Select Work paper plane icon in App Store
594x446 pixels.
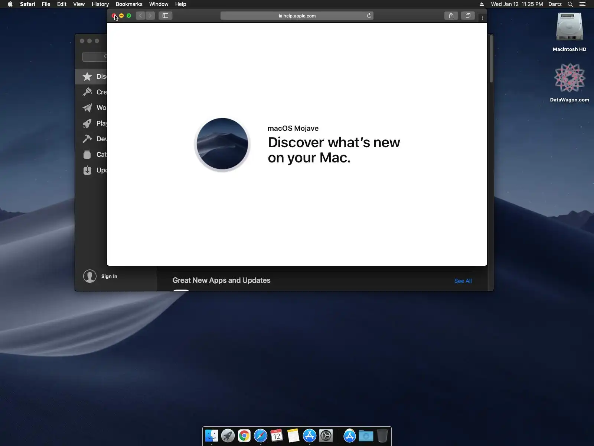(87, 108)
